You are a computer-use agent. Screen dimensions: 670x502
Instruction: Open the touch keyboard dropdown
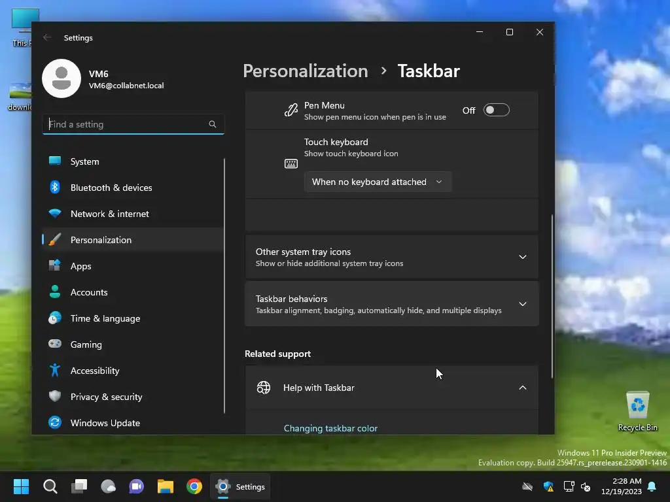point(378,182)
